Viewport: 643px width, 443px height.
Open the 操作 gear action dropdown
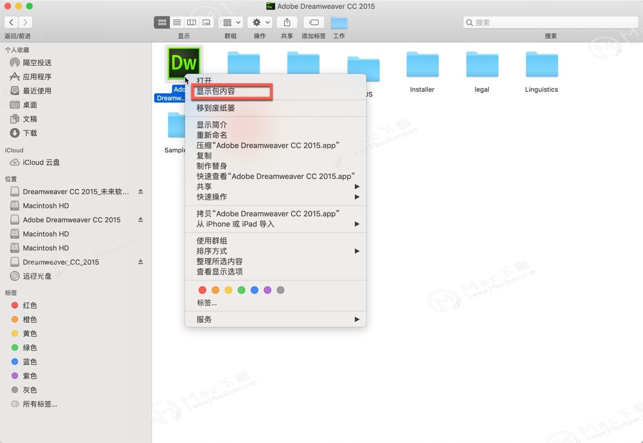click(260, 22)
